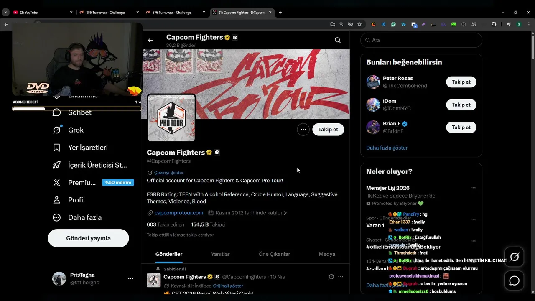Click the zoom magnifier in address bar
The width and height of the screenshot is (535, 301).
click(341, 24)
